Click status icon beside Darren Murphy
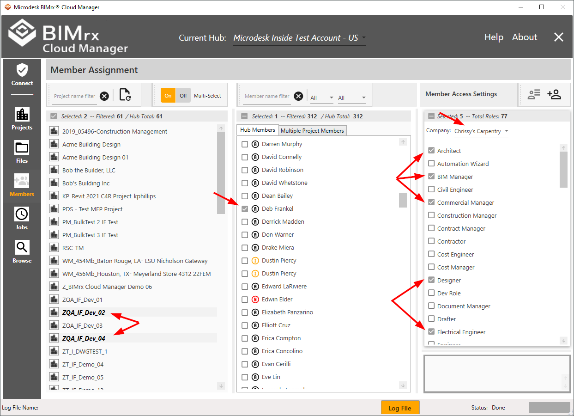Screen dimensions: 574x416 point(255,144)
